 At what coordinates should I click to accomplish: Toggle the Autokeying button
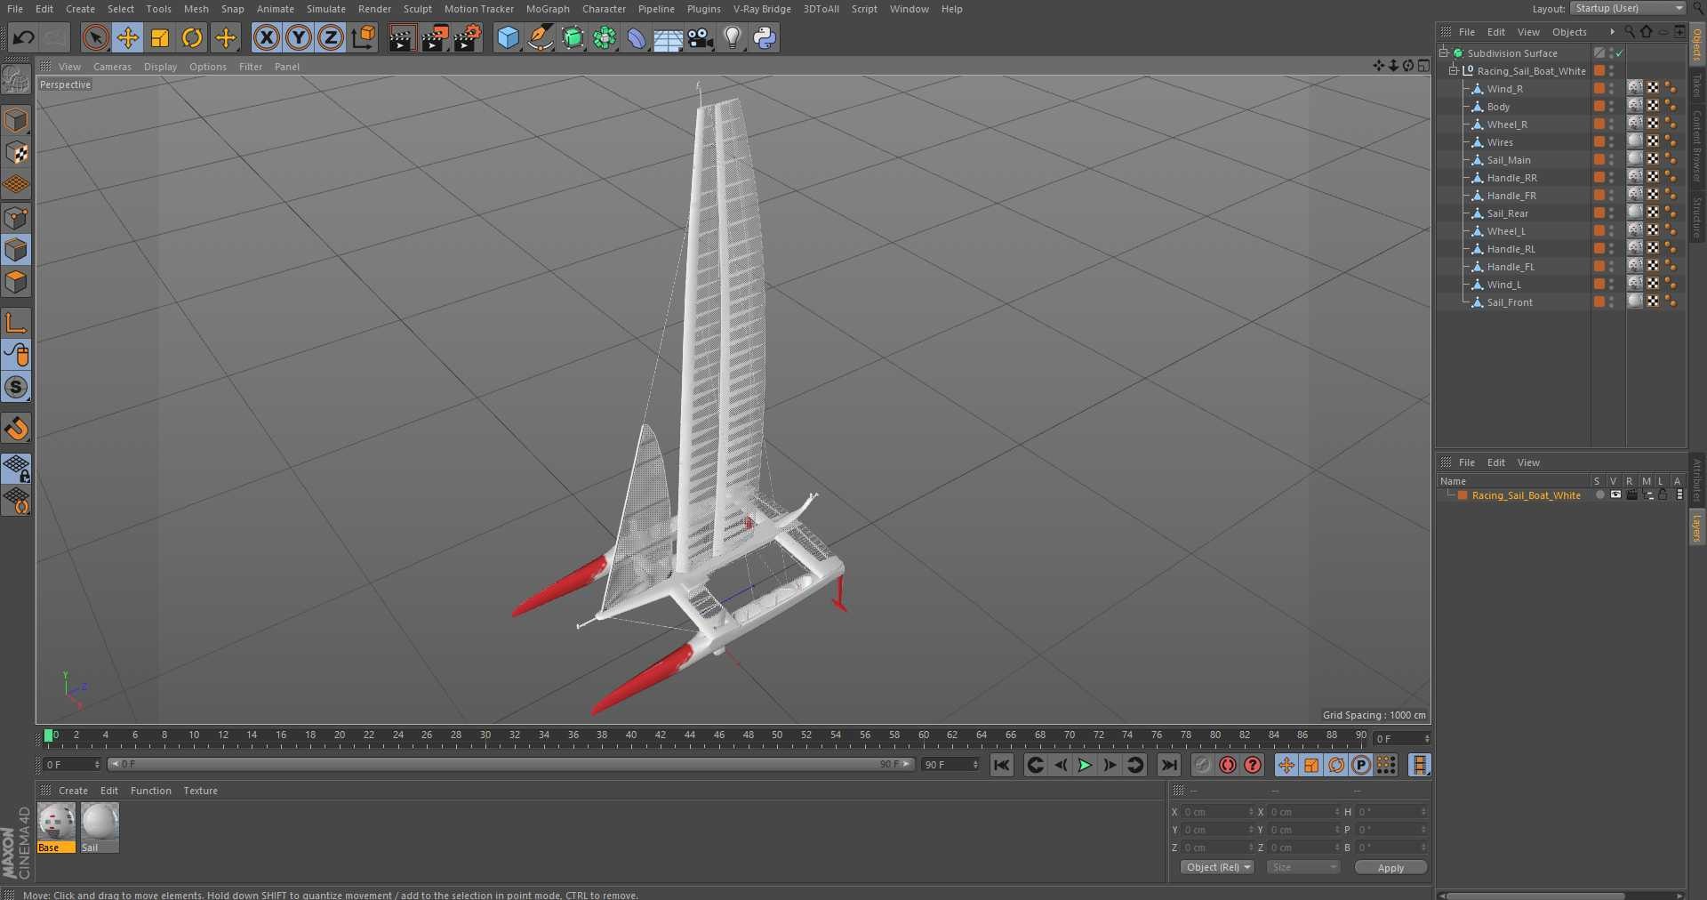1228,765
